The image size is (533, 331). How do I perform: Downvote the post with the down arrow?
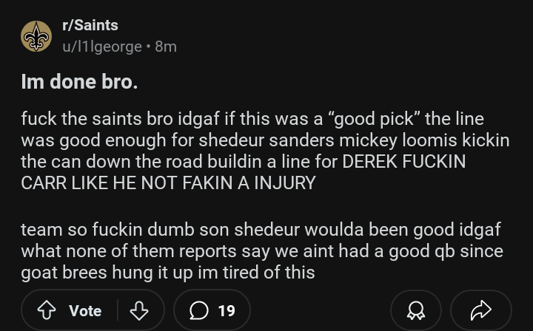click(139, 310)
